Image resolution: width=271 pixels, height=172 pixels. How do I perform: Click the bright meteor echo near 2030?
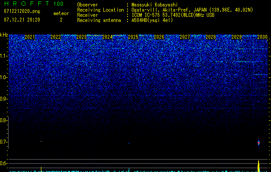coord(259,143)
